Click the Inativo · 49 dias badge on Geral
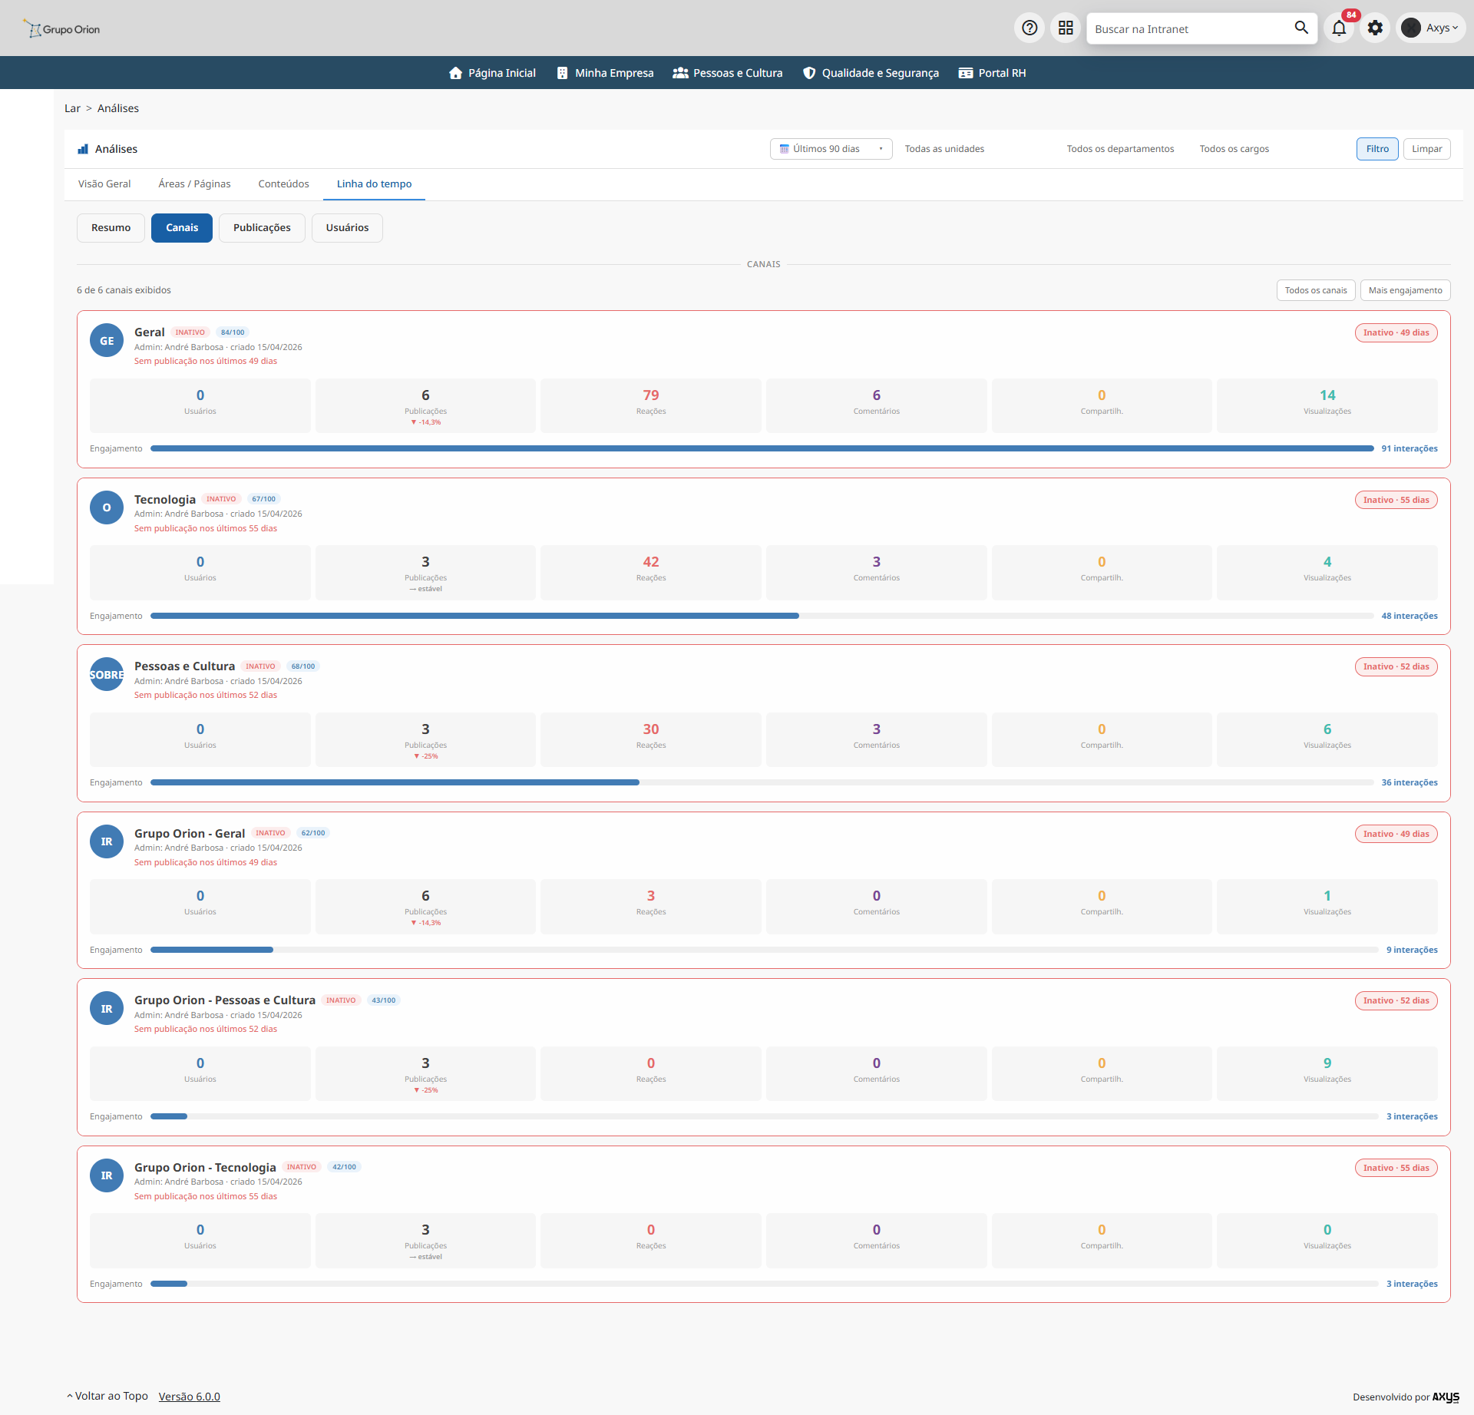Image resolution: width=1474 pixels, height=1415 pixels. click(1396, 332)
